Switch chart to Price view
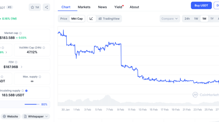This screenshot has width=219, height=122. pos(64,19)
